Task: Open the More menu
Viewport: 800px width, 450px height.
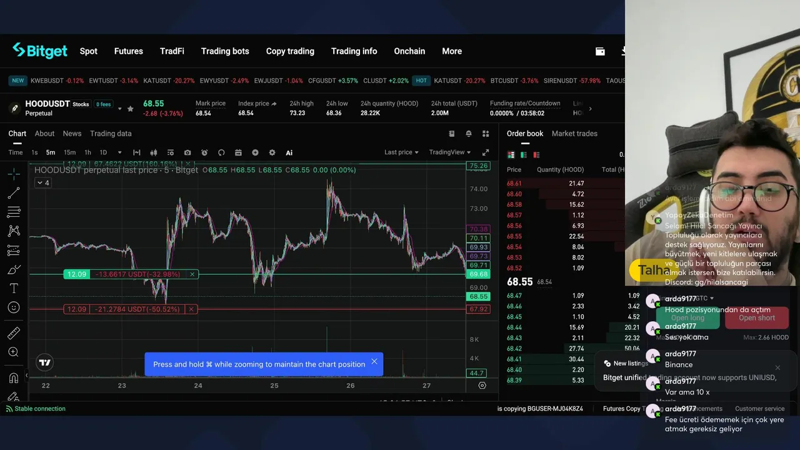Action: [452, 51]
